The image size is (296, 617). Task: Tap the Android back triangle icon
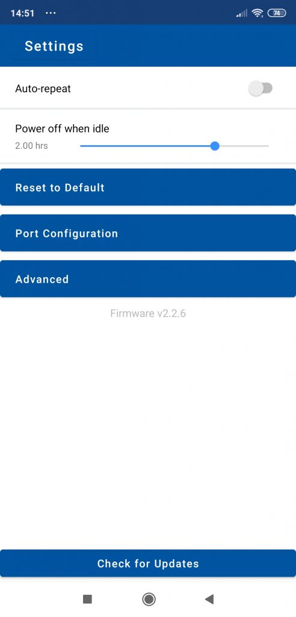point(209,600)
